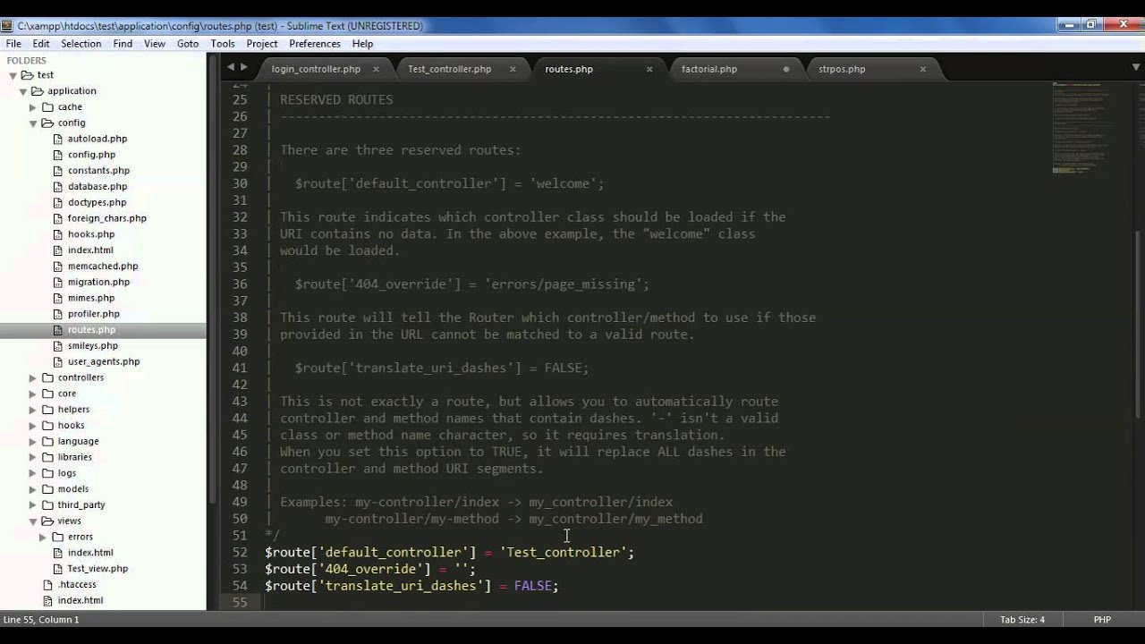Viewport: 1145px width, 644px height.
Task: Click the models folder icon
Action: tap(47, 489)
